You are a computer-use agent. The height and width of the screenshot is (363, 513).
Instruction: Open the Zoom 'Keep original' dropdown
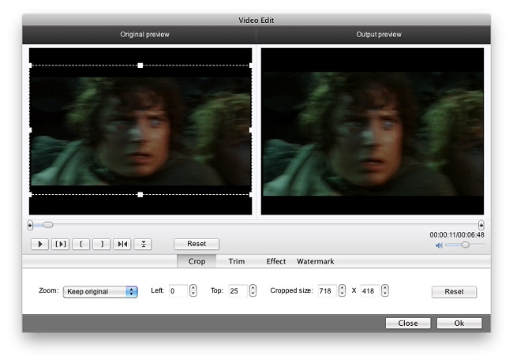100,292
